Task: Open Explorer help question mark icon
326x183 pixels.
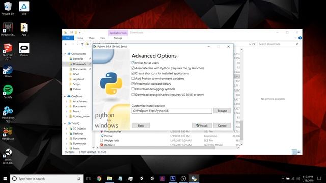Action: tap(300, 38)
